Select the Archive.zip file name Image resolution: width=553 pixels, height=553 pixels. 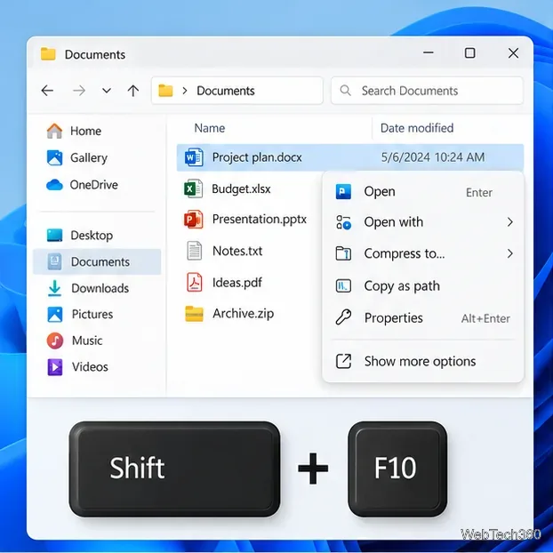coord(244,314)
